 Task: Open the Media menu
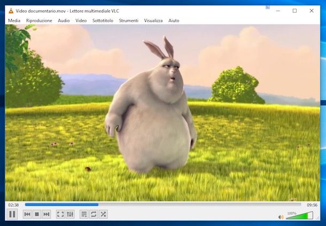tap(14, 21)
